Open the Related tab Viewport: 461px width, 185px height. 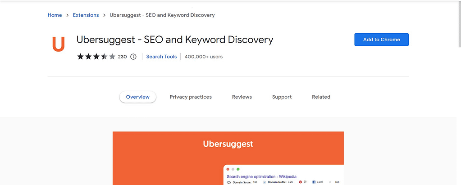click(x=321, y=97)
